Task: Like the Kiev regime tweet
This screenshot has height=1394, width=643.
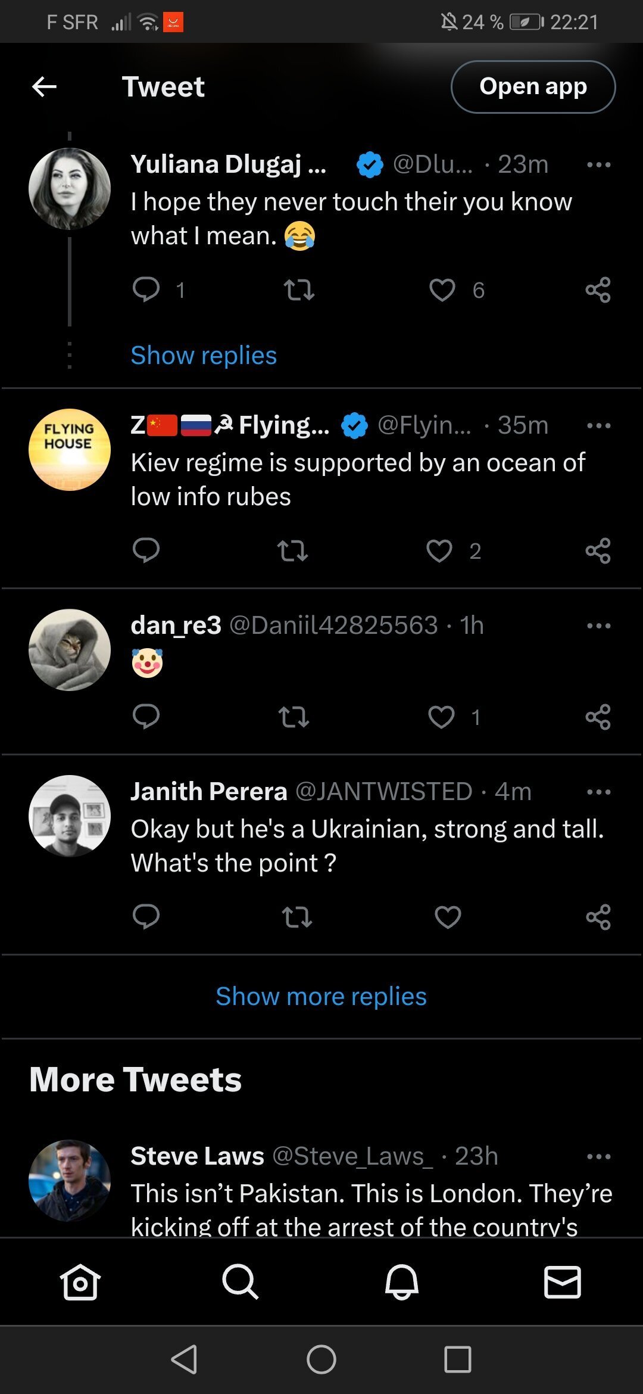Action: pyautogui.click(x=439, y=551)
